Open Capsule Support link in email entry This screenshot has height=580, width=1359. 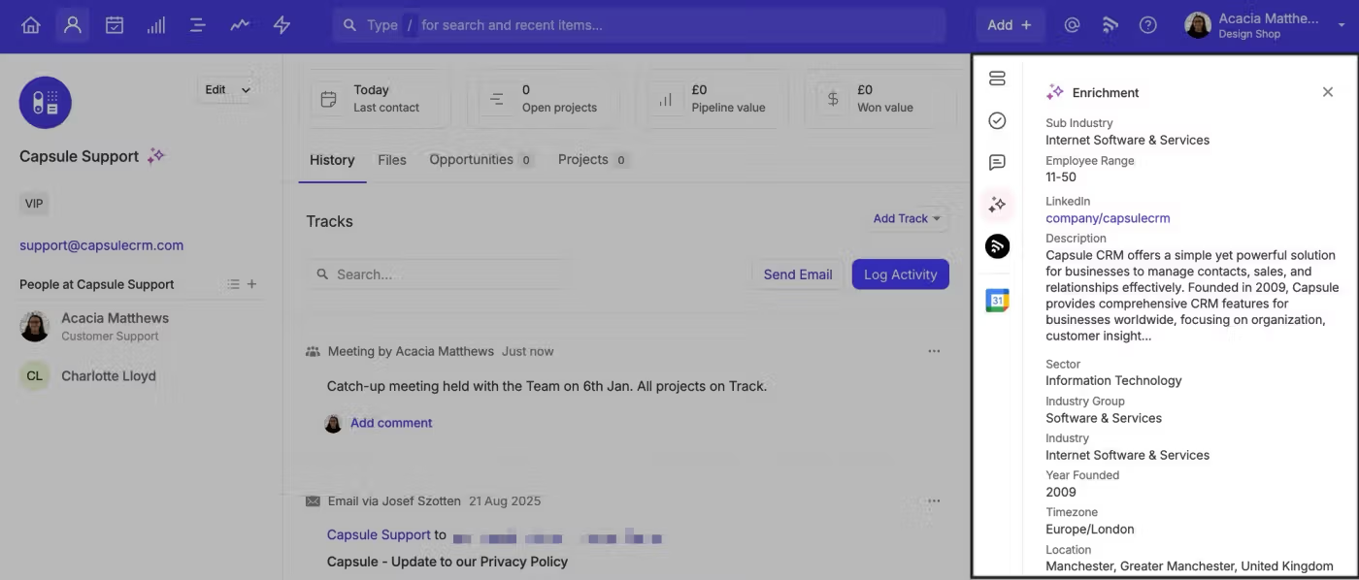click(x=379, y=534)
